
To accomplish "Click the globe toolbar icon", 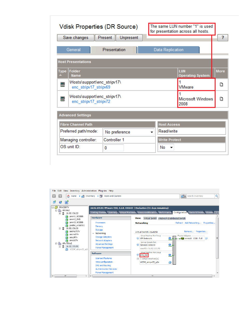I will tap(60, 202).
